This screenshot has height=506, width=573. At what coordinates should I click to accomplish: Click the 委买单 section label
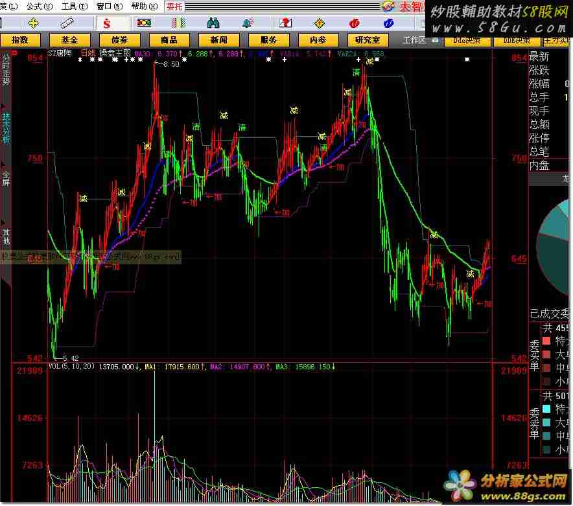(535, 356)
